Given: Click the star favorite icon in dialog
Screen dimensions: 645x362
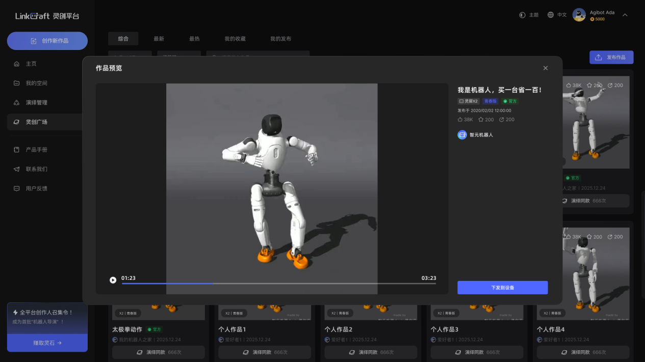Looking at the screenshot, I should (481, 120).
